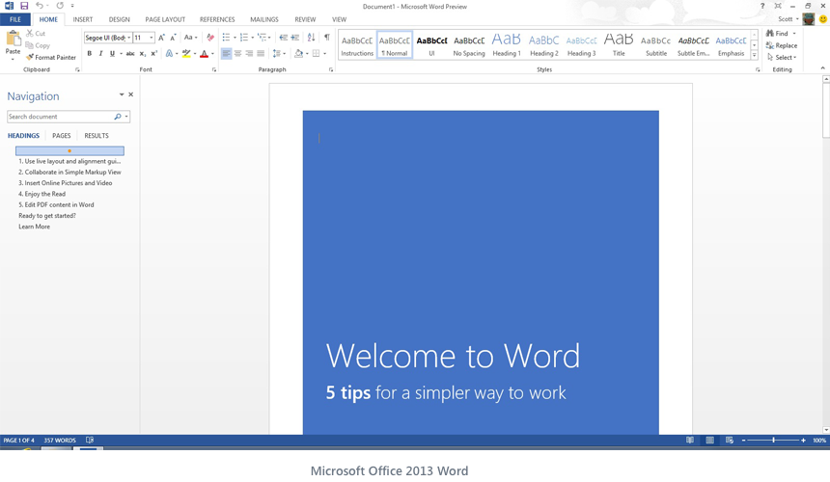The width and height of the screenshot is (830, 482).
Task: Toggle Subscript formatting
Action: point(143,53)
